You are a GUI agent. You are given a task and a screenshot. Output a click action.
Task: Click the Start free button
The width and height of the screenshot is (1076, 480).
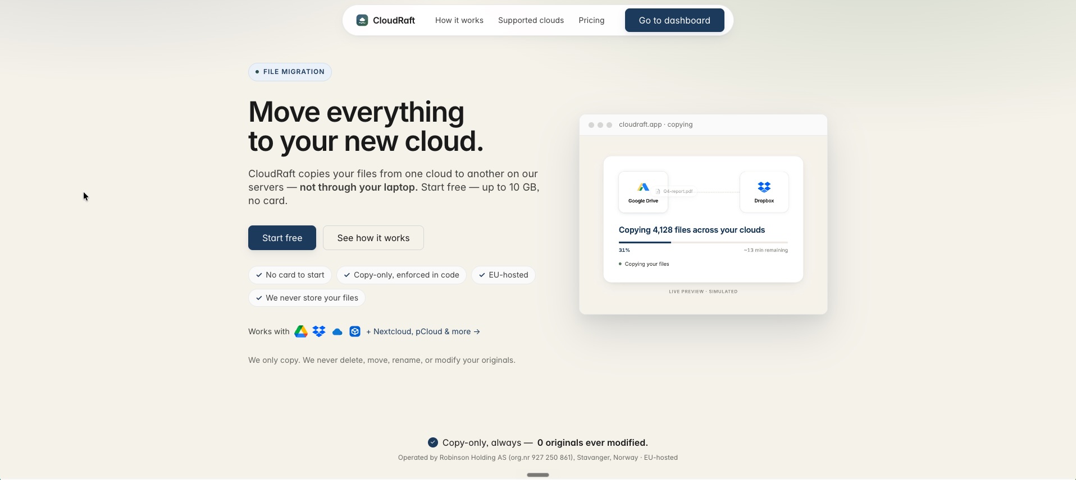282,238
